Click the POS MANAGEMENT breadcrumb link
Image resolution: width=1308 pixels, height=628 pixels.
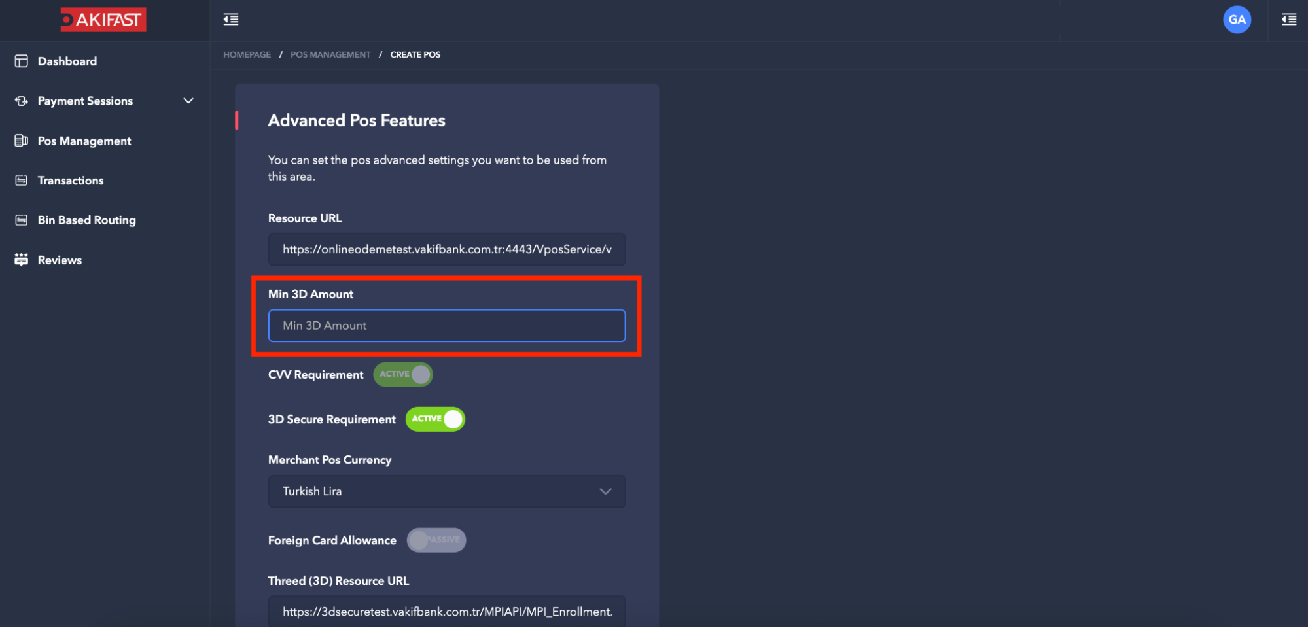pos(330,54)
